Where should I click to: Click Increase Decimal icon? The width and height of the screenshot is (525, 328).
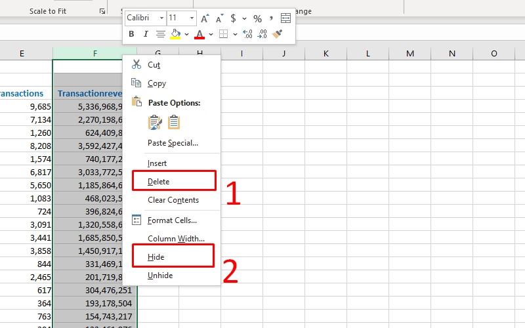(247, 34)
